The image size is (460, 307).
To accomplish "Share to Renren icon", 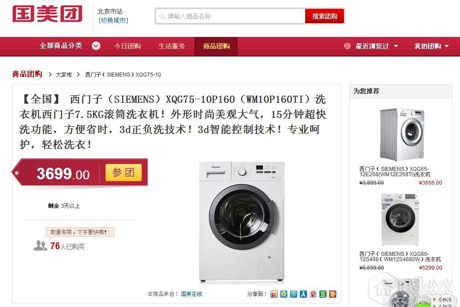I will coord(303,294).
